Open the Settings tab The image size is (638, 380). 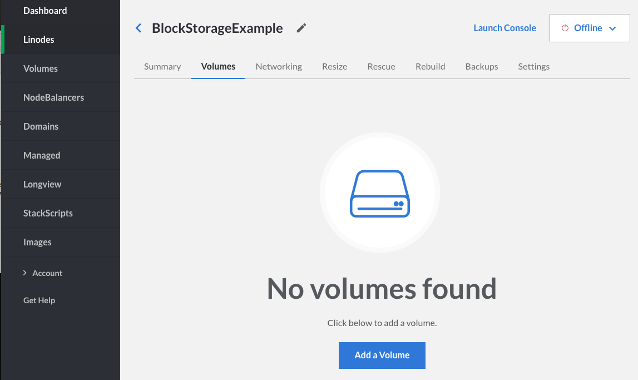pos(533,67)
